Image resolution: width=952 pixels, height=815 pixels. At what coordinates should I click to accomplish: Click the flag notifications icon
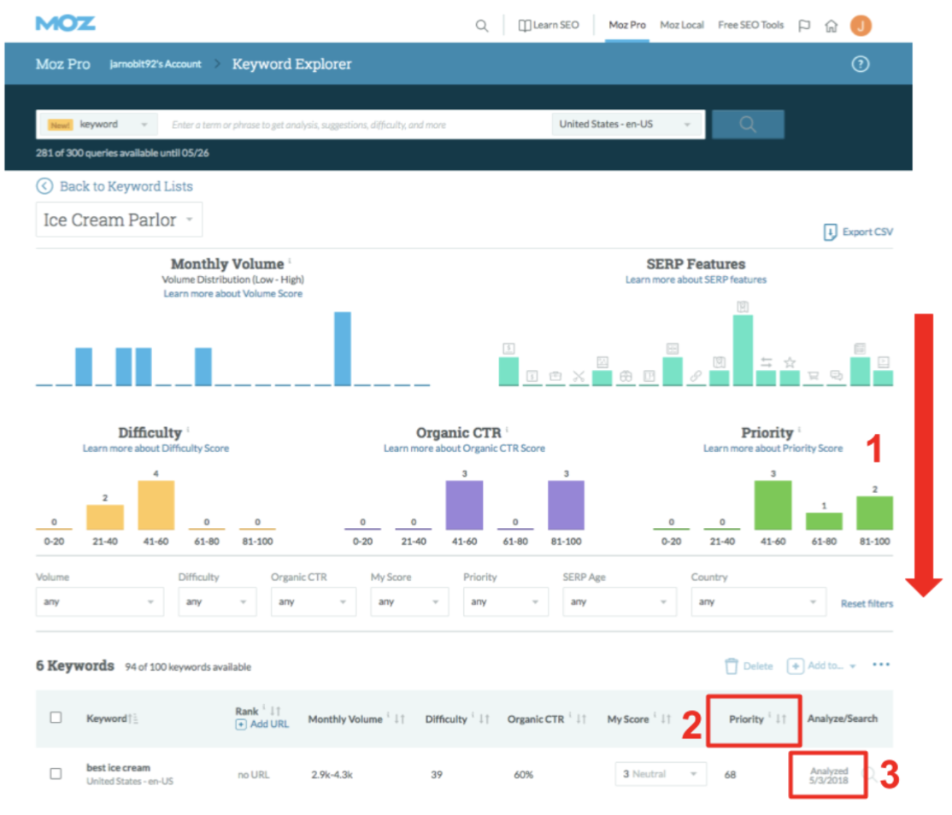(x=804, y=26)
